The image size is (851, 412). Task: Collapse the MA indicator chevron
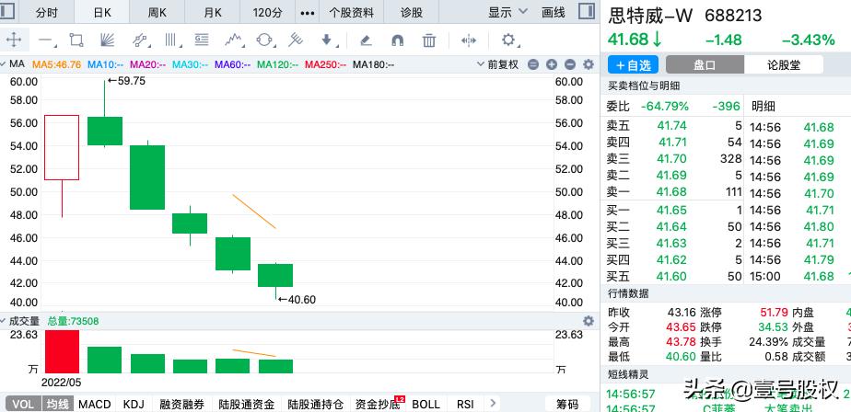[5, 64]
